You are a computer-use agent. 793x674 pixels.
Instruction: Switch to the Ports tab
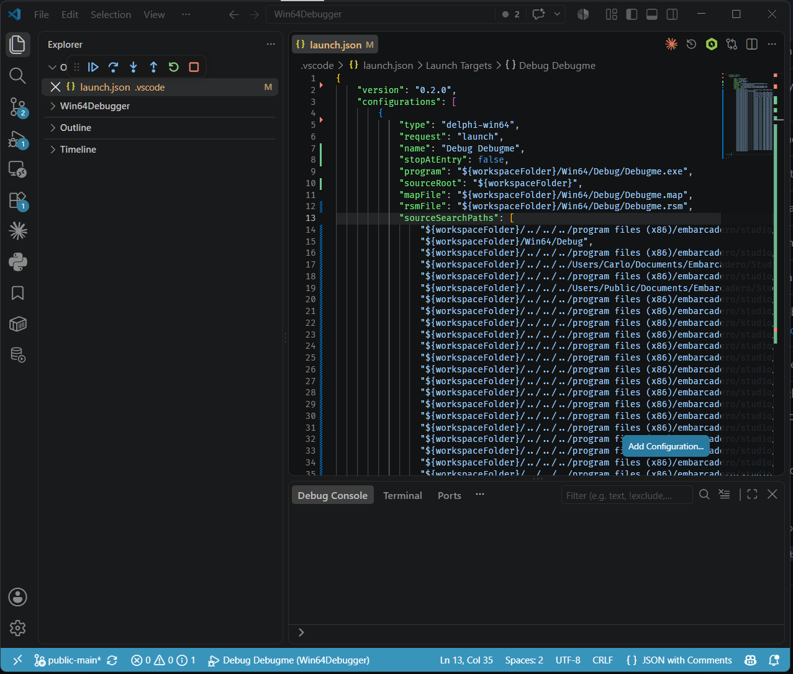click(x=449, y=495)
